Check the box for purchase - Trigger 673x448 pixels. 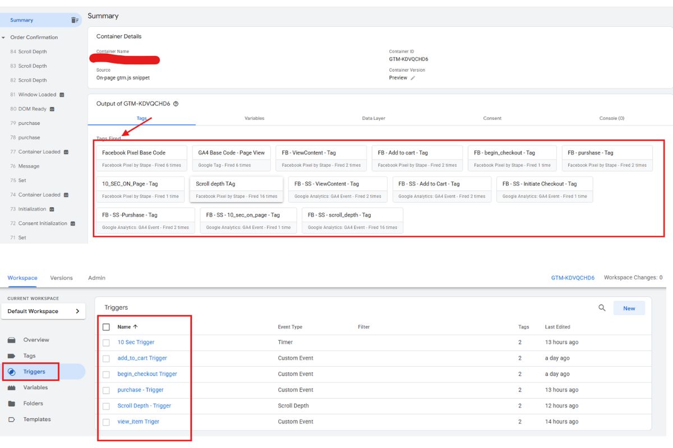106,390
